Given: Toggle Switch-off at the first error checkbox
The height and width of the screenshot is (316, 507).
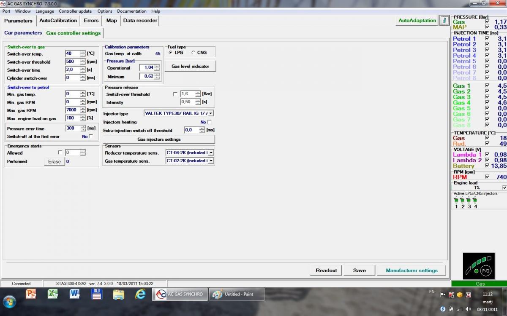Looking at the screenshot, I should pos(91,137).
